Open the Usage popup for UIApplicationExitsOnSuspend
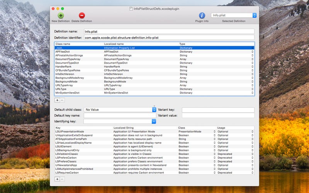Screen dimensions: 309x193 coord(252,135)
